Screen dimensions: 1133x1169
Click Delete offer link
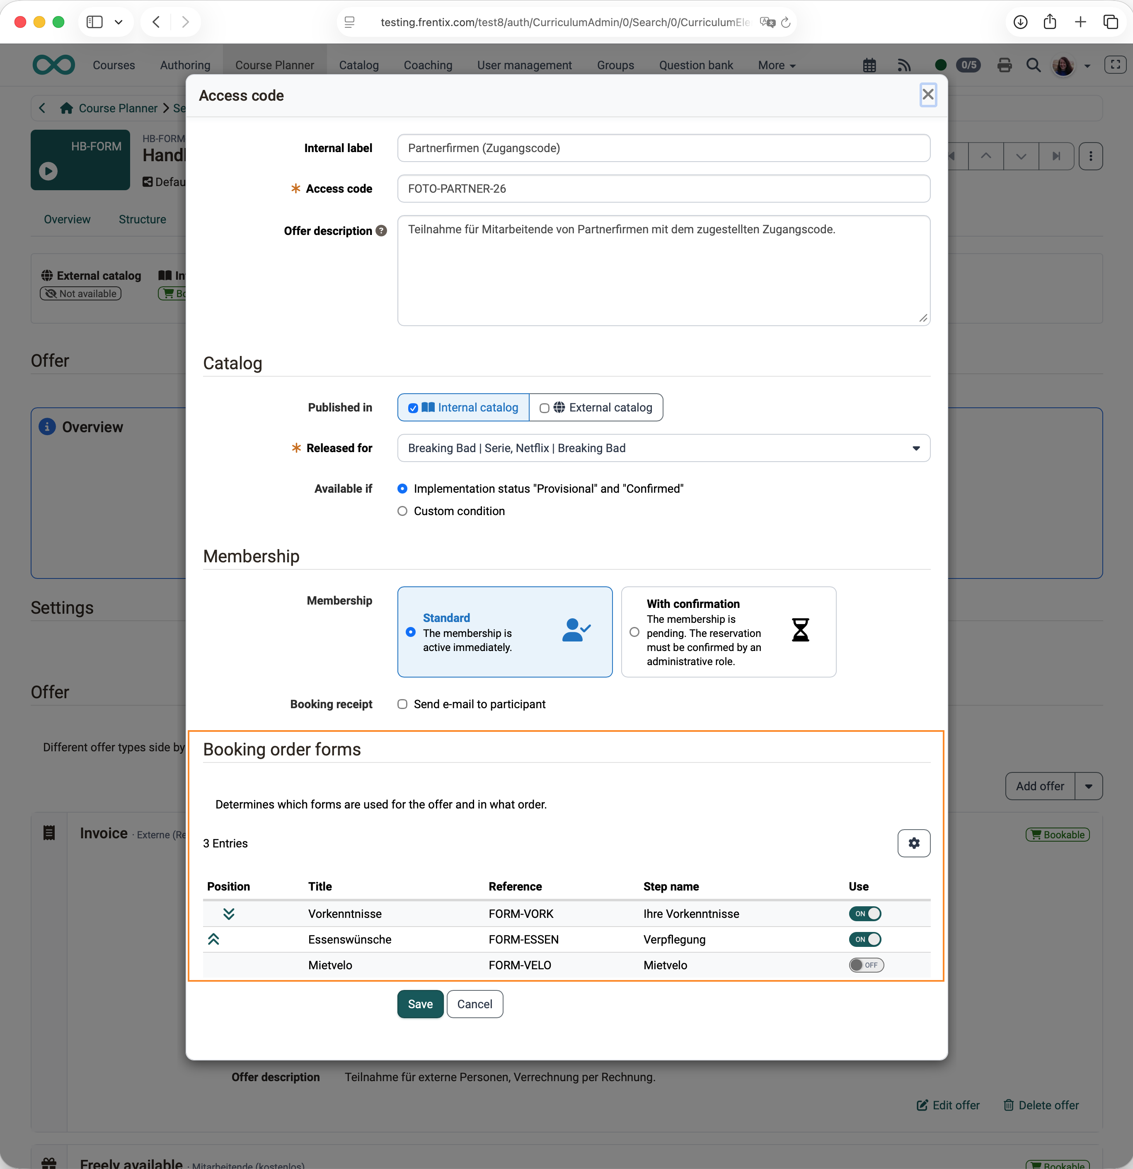coord(1041,1105)
